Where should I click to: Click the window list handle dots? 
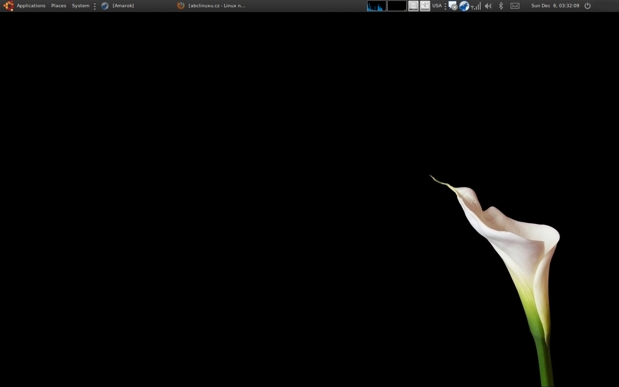click(x=95, y=6)
